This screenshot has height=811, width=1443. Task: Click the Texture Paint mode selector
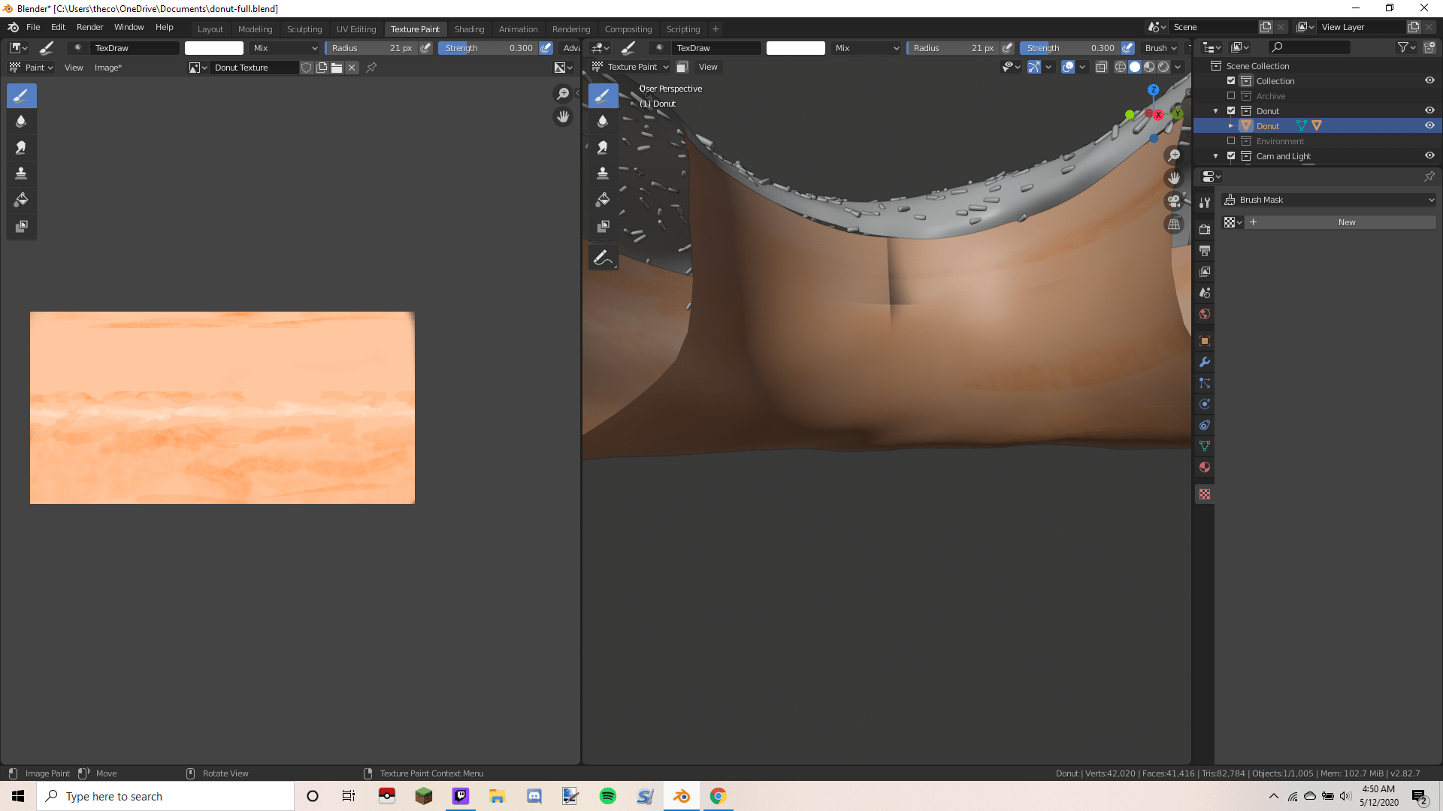pyautogui.click(x=630, y=67)
